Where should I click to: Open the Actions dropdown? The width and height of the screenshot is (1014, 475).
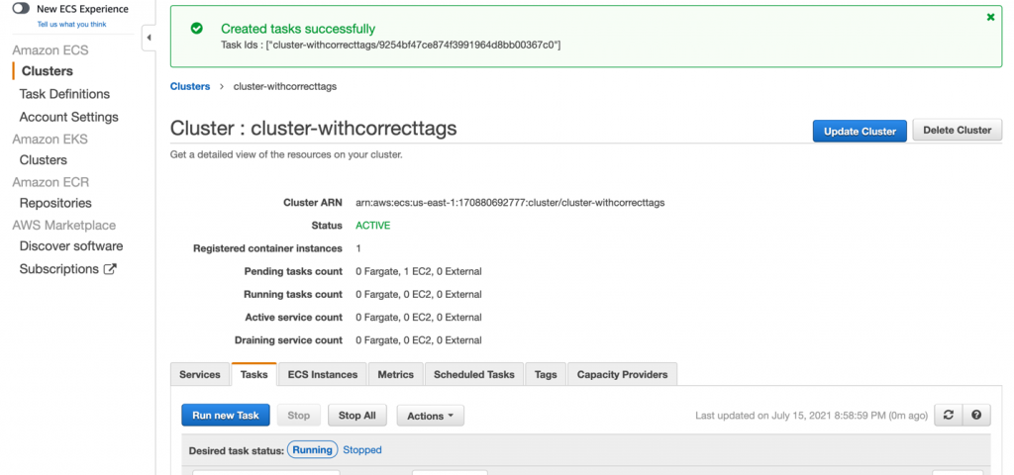point(430,416)
